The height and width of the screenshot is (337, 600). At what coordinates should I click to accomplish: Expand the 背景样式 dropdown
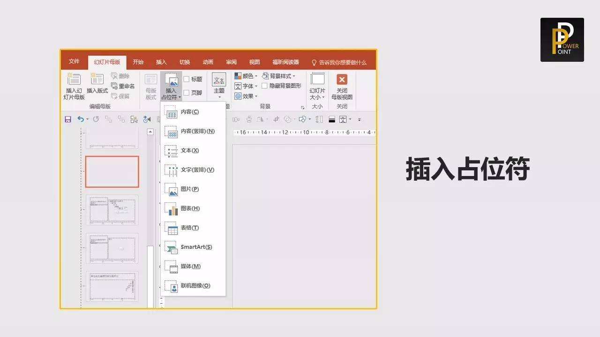(278, 76)
